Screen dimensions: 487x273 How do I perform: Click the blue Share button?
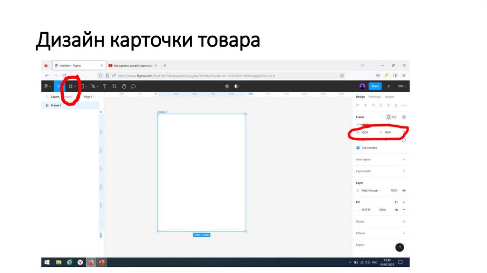(375, 86)
